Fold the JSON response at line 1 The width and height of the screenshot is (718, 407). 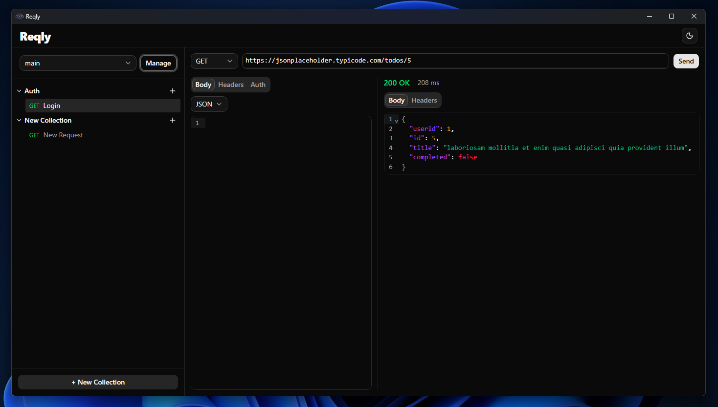[397, 120]
